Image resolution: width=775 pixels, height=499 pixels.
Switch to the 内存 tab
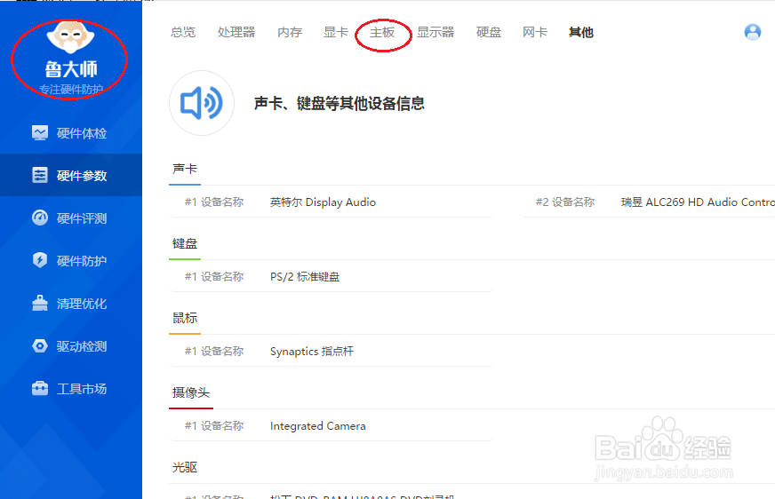tap(290, 33)
